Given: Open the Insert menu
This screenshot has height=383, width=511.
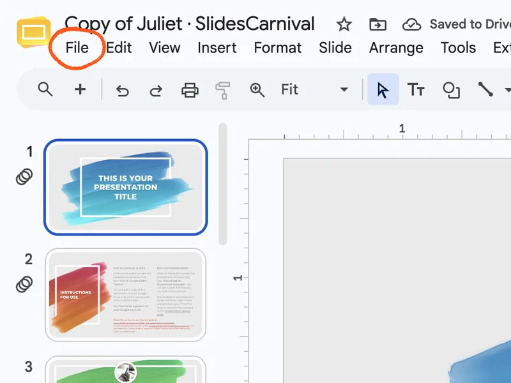Looking at the screenshot, I should tap(217, 48).
